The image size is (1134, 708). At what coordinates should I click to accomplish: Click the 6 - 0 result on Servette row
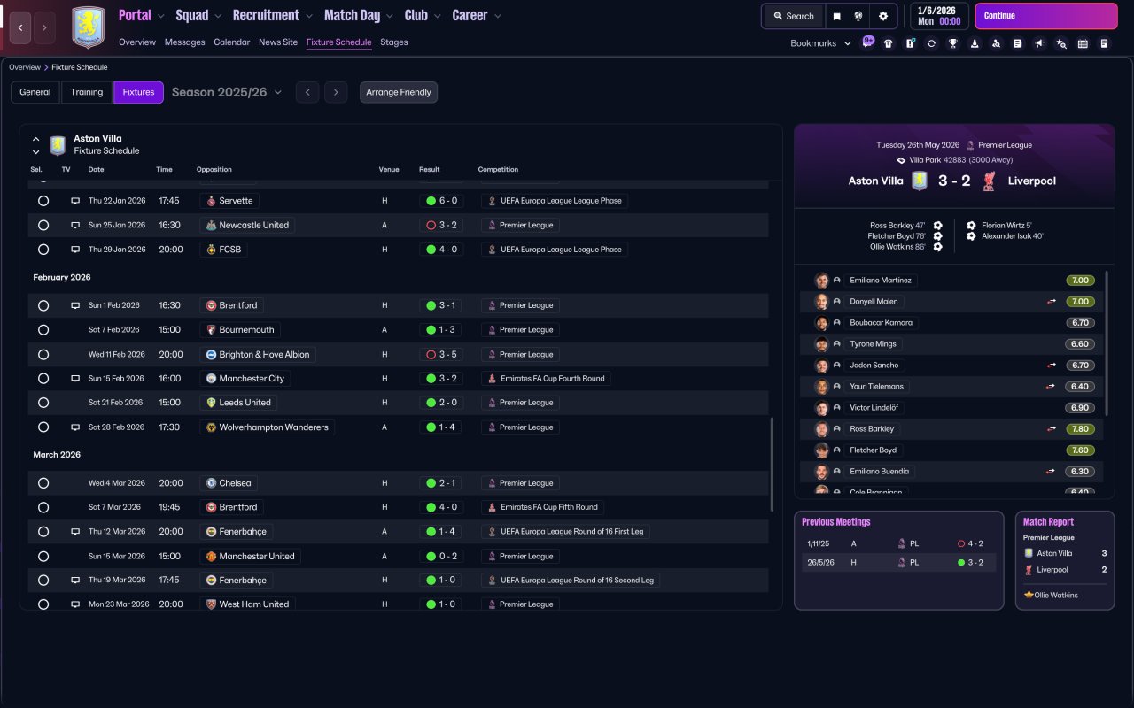tap(442, 201)
